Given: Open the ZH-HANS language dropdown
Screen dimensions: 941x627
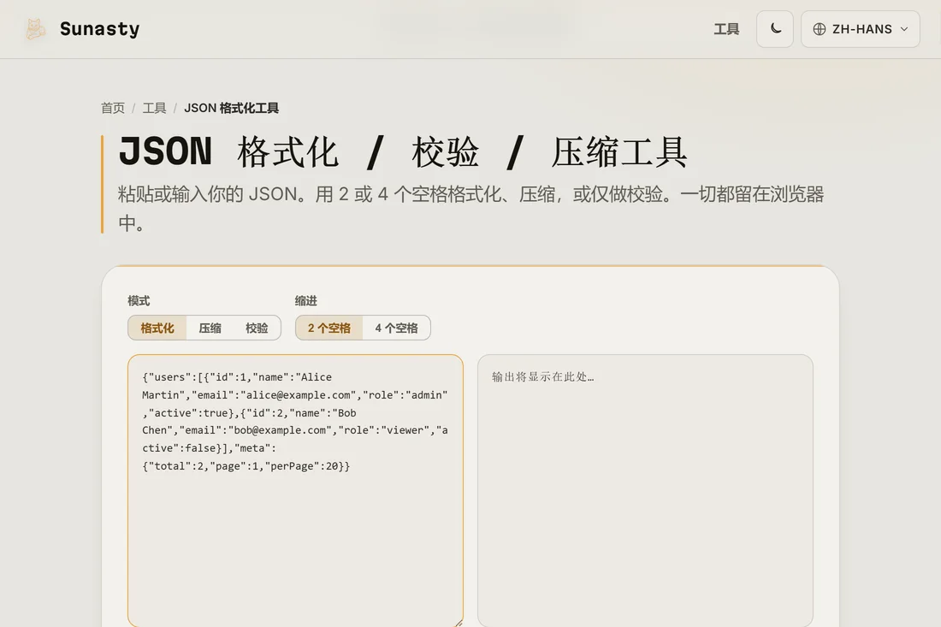Looking at the screenshot, I should pos(860,29).
